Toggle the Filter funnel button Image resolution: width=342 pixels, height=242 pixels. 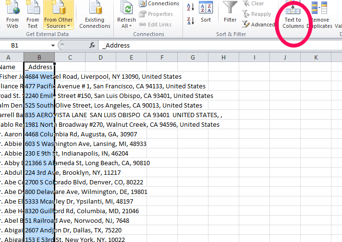tap(230, 12)
